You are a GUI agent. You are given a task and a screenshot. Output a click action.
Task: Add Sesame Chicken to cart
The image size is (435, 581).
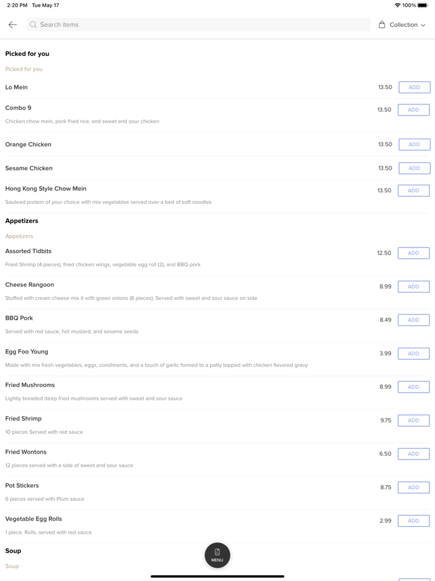point(414,169)
